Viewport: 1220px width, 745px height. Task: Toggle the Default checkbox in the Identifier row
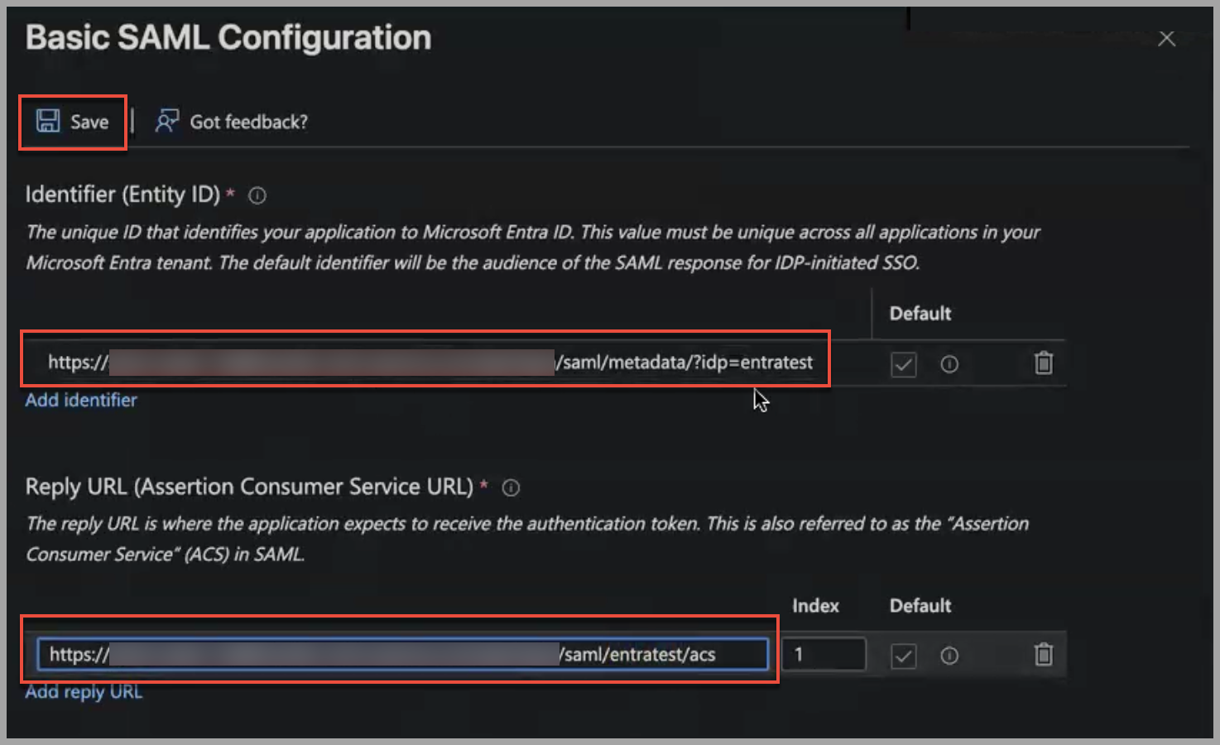pos(903,364)
